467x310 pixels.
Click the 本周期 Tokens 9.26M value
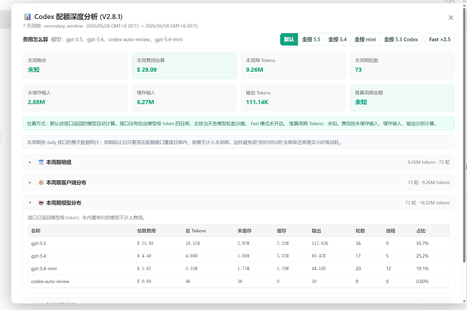click(x=254, y=70)
